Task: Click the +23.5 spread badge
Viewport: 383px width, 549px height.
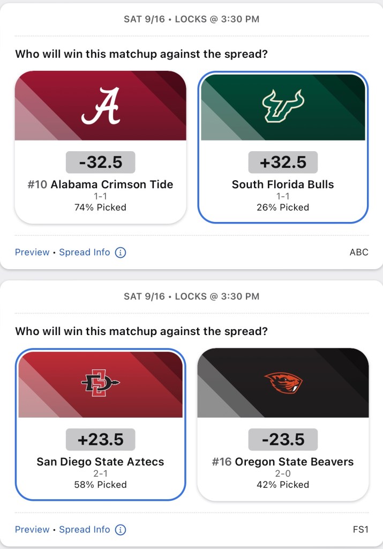Action: 101,440
